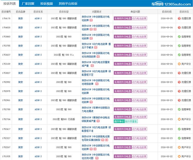This screenshot has height=160, width=193.
Task: Click green 配件质量差 tag in row 1752764
Action: [131, 121]
